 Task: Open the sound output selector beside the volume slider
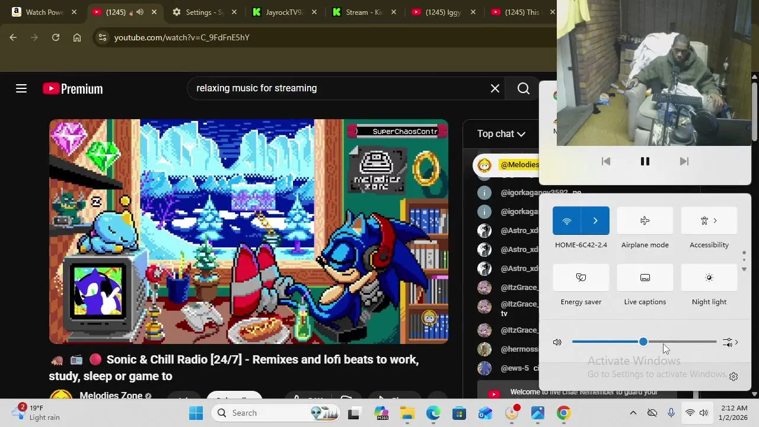click(731, 342)
